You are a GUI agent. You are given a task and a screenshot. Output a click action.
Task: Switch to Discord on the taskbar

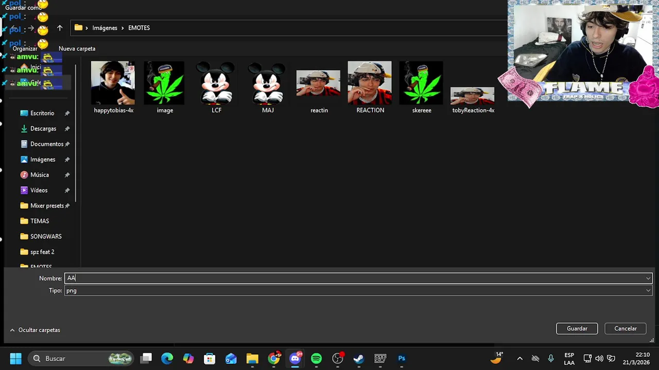295,358
